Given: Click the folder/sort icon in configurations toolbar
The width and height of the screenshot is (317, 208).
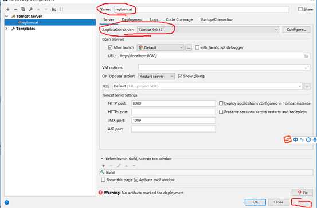Looking at the screenshot, I should (54, 9).
